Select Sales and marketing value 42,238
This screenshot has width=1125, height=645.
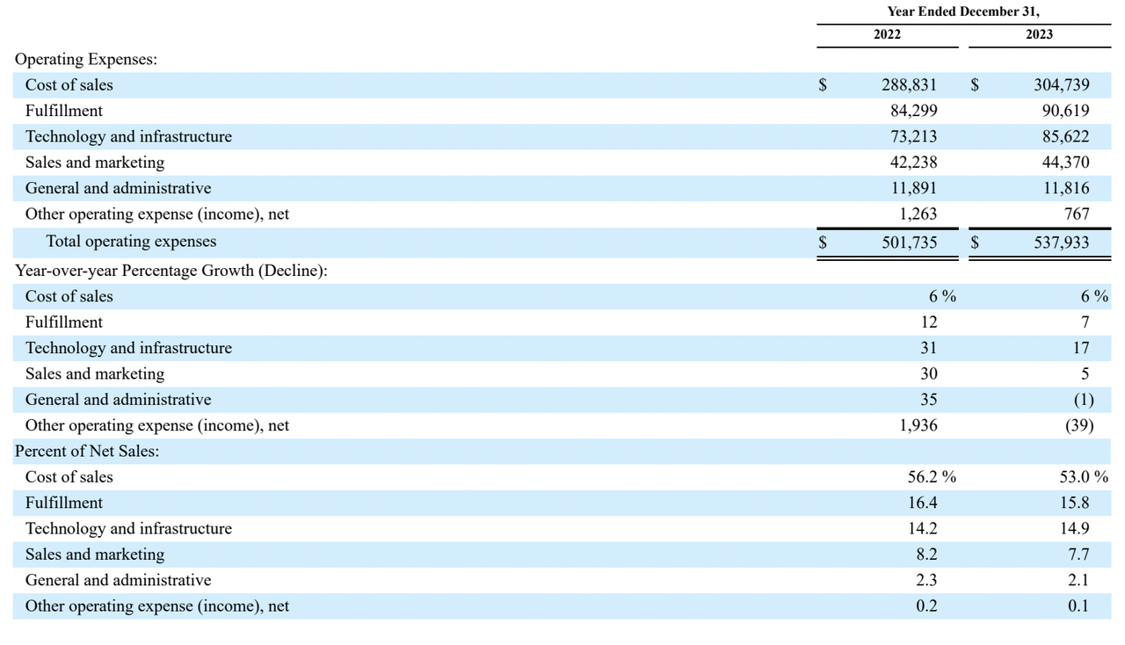click(914, 163)
